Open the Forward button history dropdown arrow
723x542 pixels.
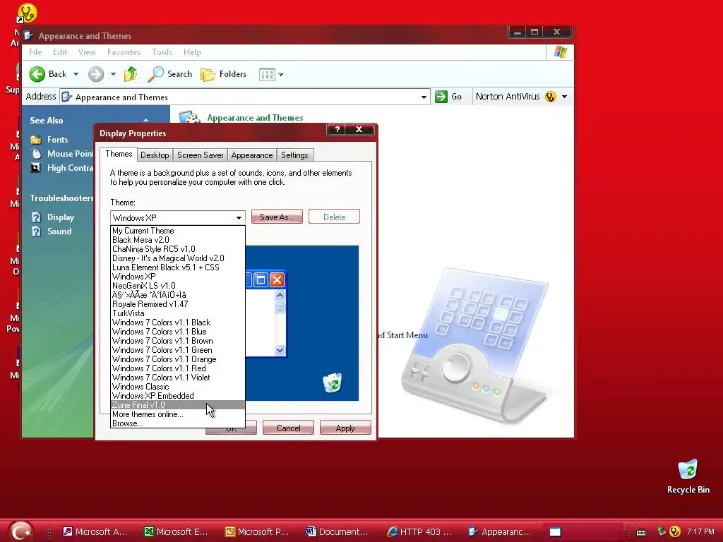point(113,74)
